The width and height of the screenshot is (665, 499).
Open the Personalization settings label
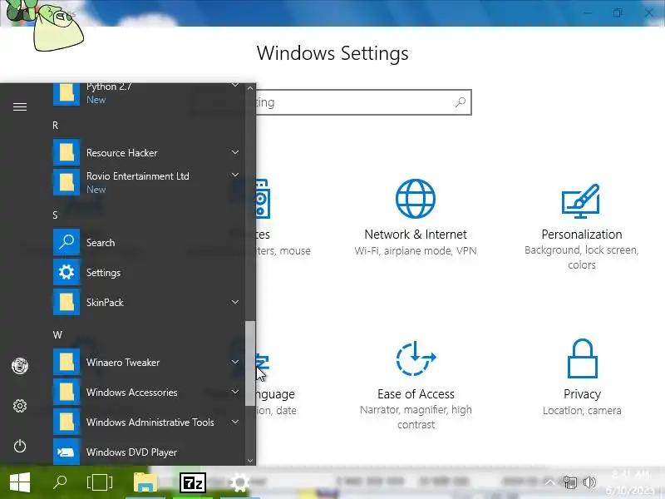(x=581, y=235)
